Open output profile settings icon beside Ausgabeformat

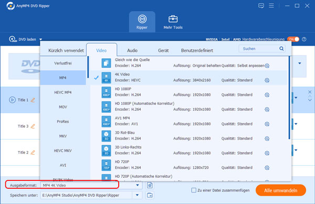tap(150, 185)
